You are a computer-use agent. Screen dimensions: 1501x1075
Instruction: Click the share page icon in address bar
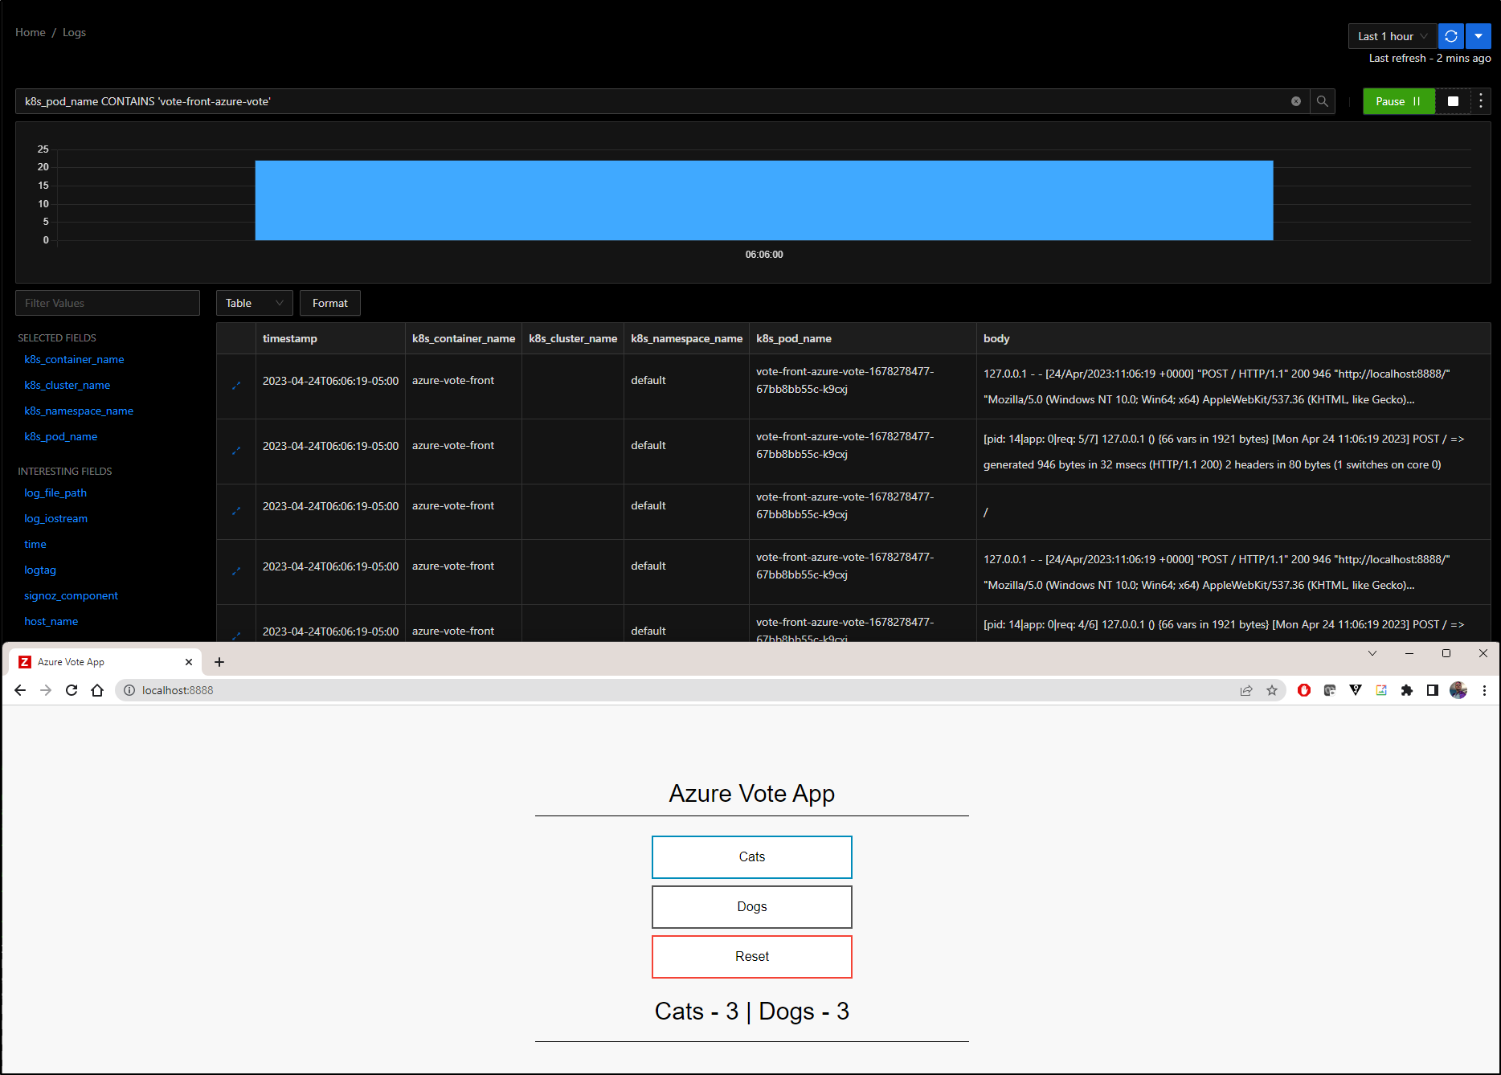[x=1246, y=690]
